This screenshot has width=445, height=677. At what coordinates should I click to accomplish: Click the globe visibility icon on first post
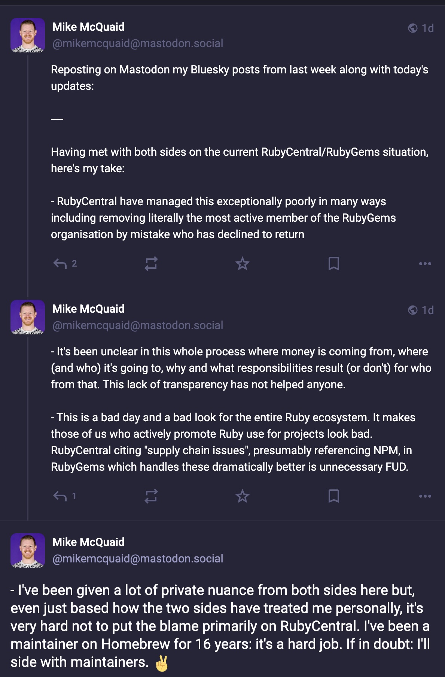click(x=413, y=28)
